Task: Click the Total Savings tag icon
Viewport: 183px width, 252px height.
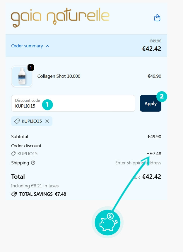Action: 14,194
